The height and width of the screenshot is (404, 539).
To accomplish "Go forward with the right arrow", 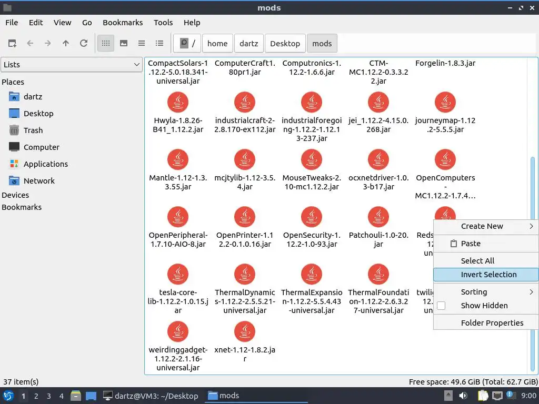I will (x=48, y=43).
